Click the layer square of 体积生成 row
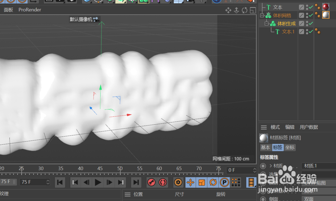Screen dimensions: 336x201 coord(301,24)
